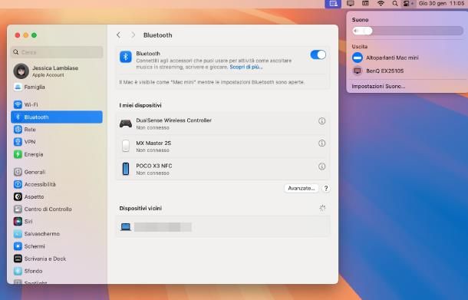468x300 pixels.
Task: Open Aspetto settings
Action: pyautogui.click(x=57, y=196)
